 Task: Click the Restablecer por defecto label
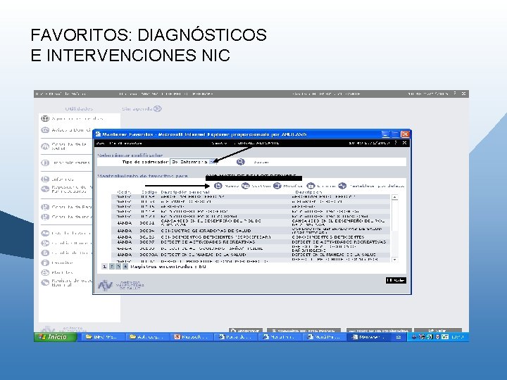tap(377, 186)
